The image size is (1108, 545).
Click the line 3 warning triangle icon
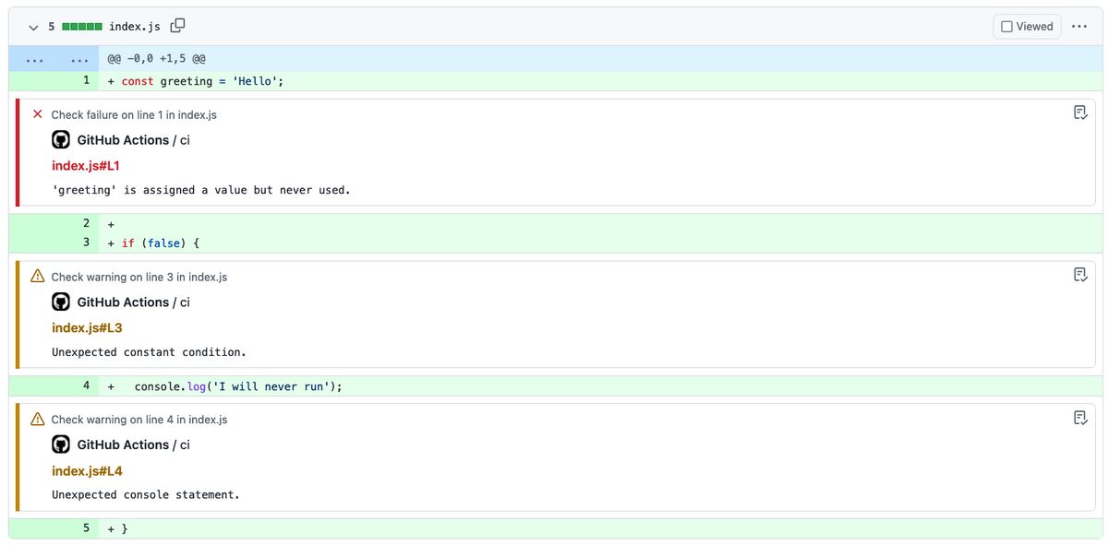pyautogui.click(x=38, y=277)
